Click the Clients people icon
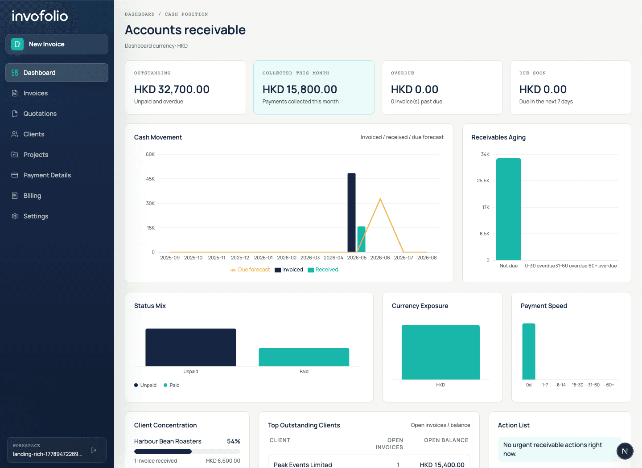Screen dimensions: 642x468 (15, 134)
